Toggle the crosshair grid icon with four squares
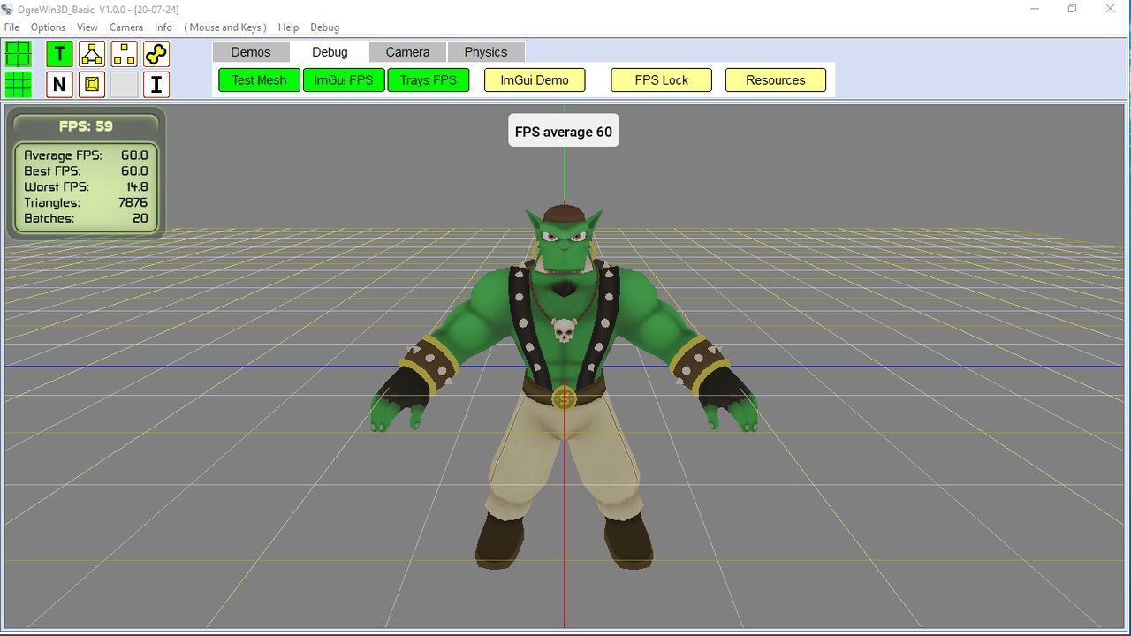Image resolution: width=1131 pixels, height=636 pixels. point(19,54)
